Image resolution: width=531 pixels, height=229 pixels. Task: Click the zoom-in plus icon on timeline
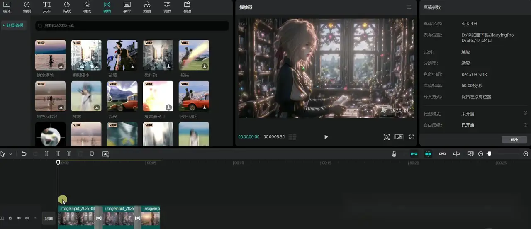click(x=526, y=154)
